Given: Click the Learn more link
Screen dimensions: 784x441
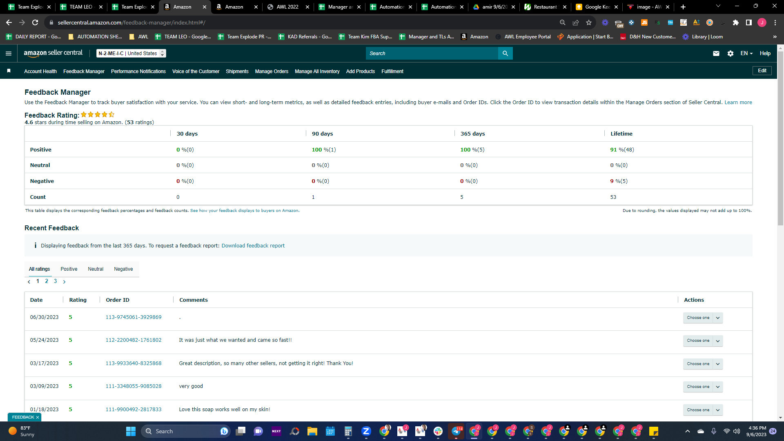Looking at the screenshot, I should (738, 102).
